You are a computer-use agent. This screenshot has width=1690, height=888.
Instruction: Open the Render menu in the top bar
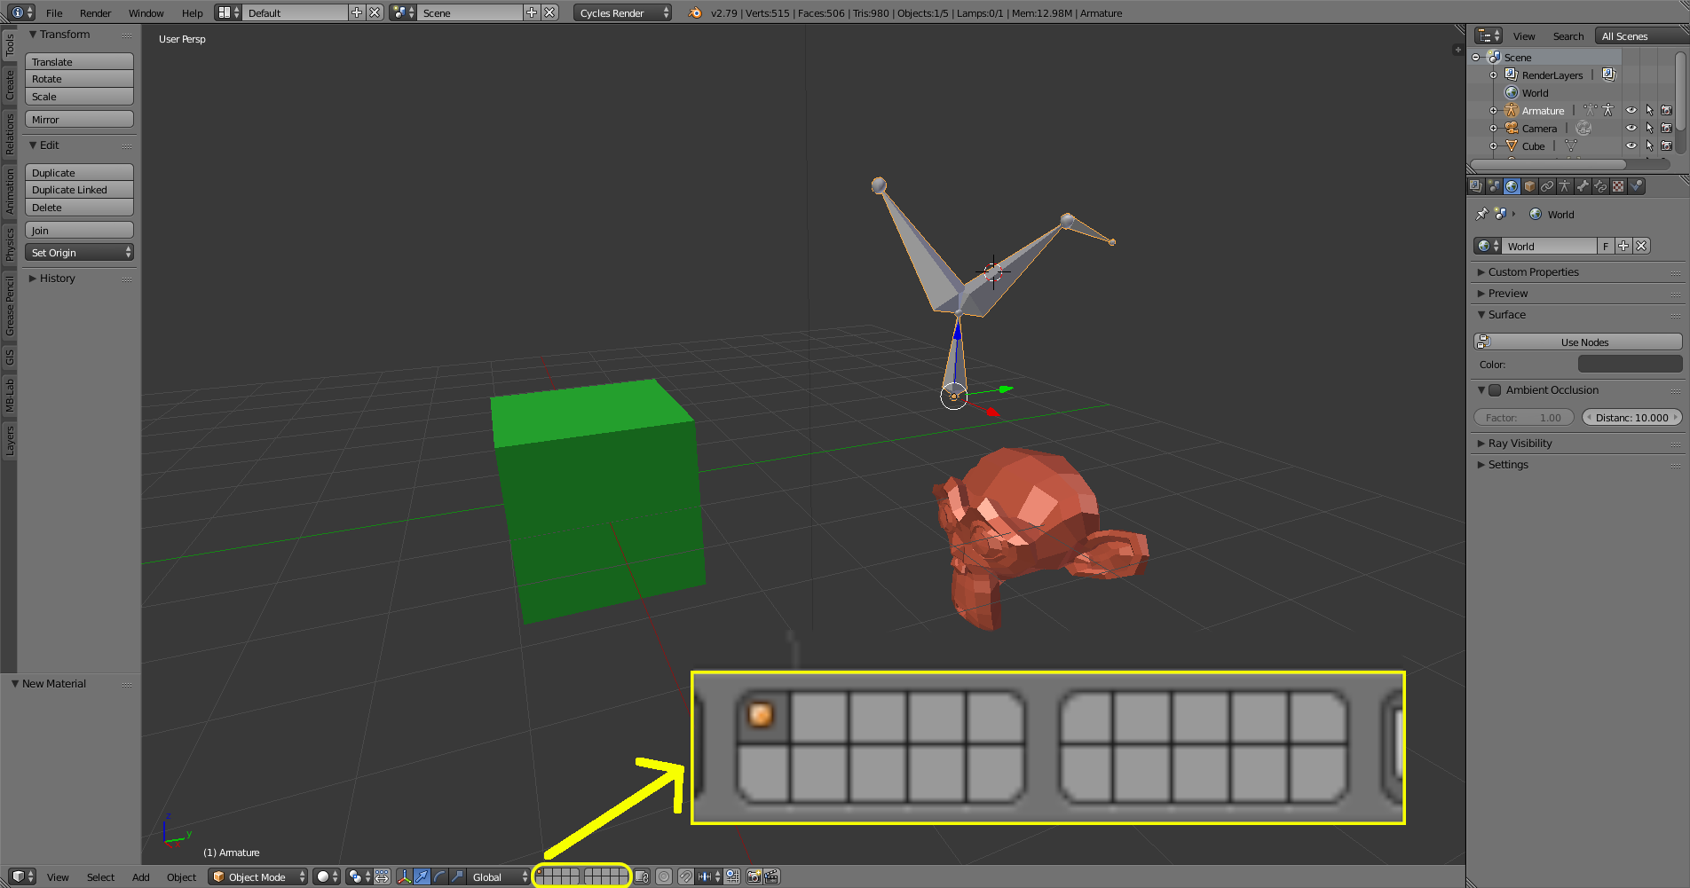coord(95,12)
